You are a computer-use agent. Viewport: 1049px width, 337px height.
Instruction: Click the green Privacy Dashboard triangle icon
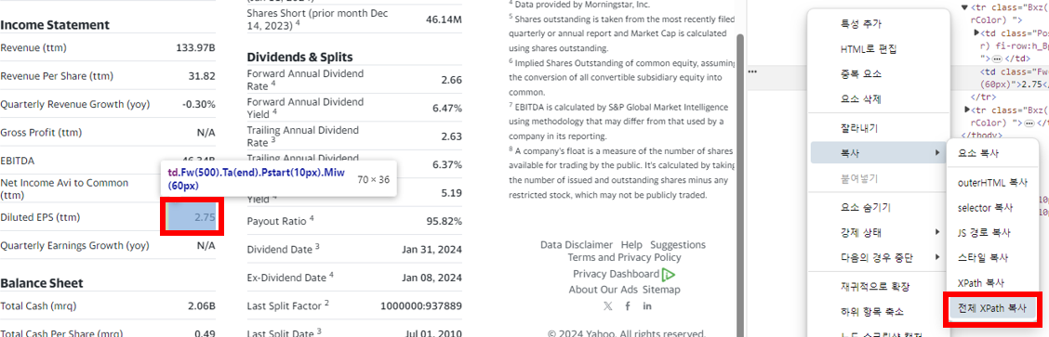(x=669, y=274)
